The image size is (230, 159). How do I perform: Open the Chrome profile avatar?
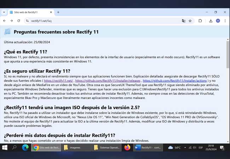click(x=218, y=21)
